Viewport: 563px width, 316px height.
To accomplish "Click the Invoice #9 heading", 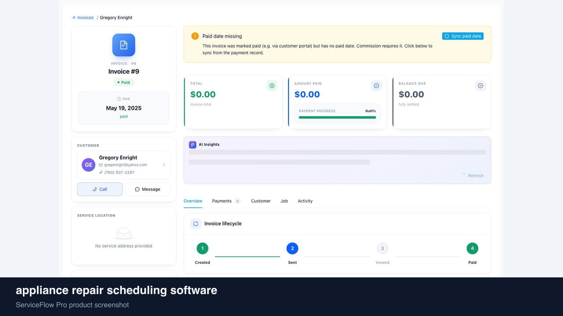I will (x=124, y=72).
